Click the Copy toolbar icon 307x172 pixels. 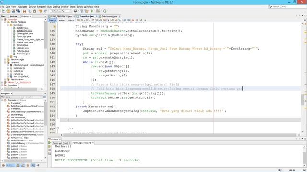[29, 11]
